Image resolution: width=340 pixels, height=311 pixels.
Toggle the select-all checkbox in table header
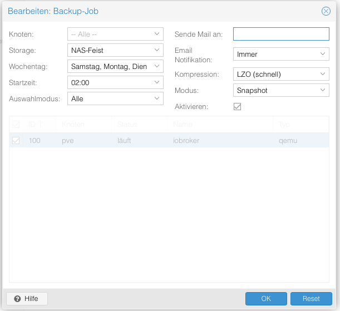click(x=16, y=125)
